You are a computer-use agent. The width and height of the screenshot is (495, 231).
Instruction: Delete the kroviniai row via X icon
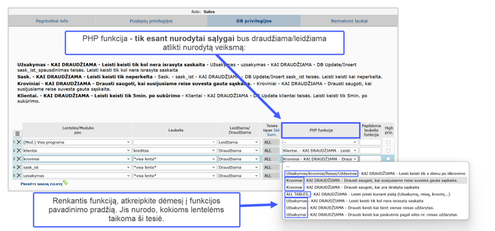(x=19, y=159)
